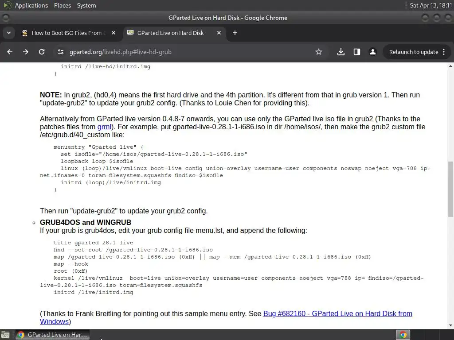Open the Places menu
The width and height of the screenshot is (454, 340).
[62, 5]
